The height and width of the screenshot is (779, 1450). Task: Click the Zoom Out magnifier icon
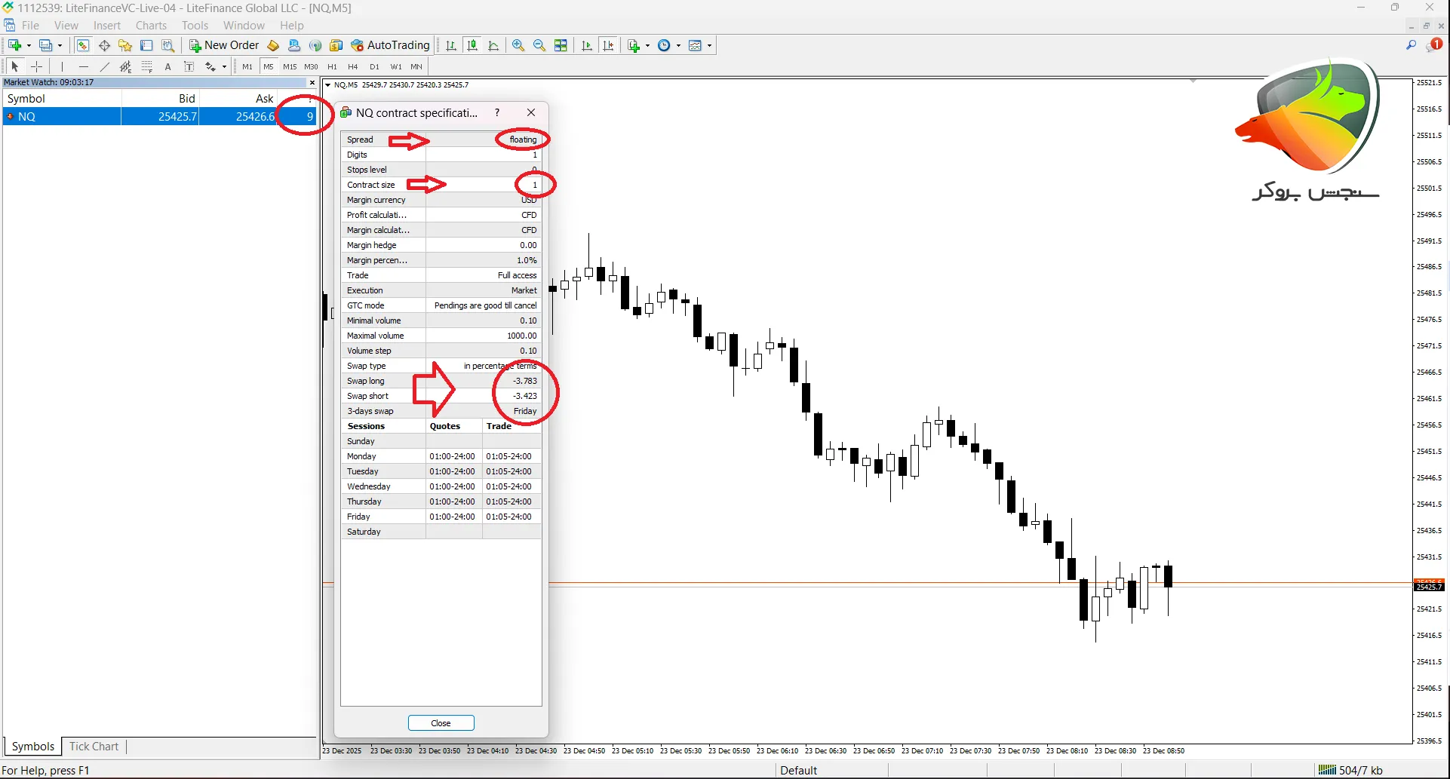coord(539,45)
